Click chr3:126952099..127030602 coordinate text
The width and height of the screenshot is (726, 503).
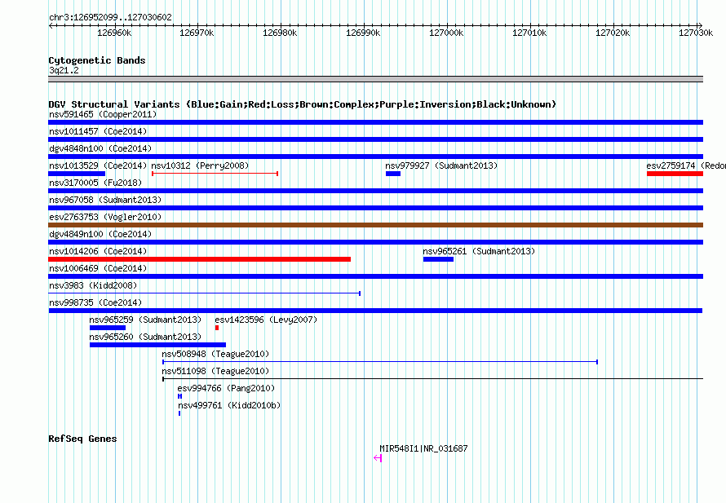(x=110, y=17)
